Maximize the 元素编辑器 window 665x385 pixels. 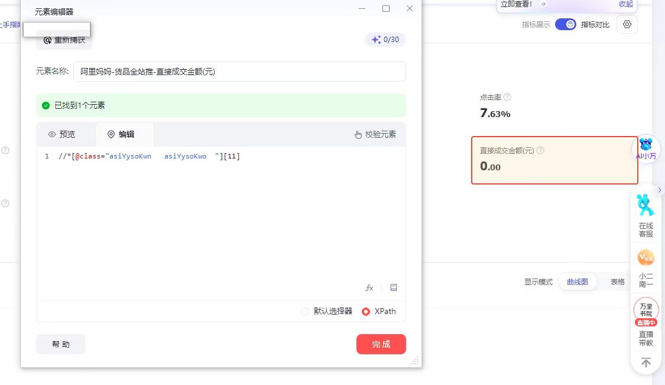[386, 8]
